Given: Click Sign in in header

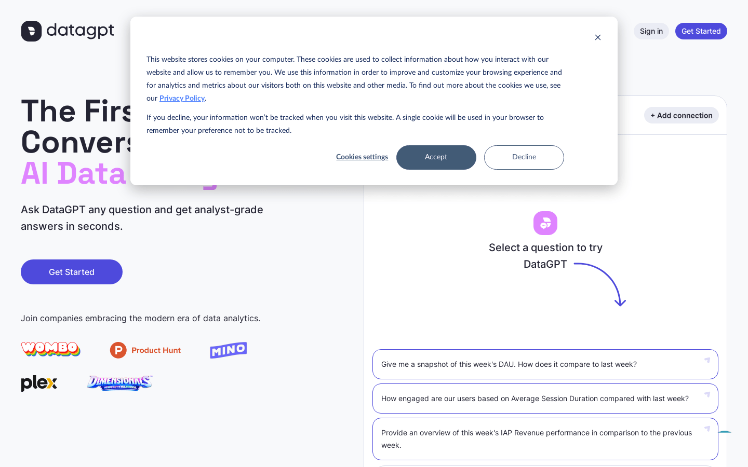Looking at the screenshot, I should coord(651,31).
